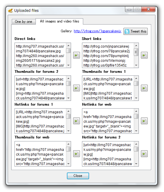This screenshot has width=164, height=192.
Task: Click the Close button
Action: 78,176
